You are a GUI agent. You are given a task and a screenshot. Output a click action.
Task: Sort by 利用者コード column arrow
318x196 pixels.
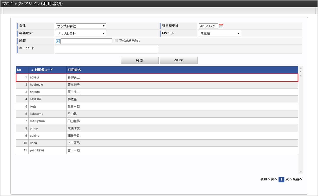click(32, 70)
